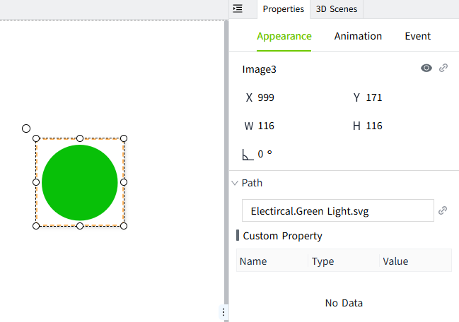Click the bottom-middle resize handle of the selection

(80, 226)
